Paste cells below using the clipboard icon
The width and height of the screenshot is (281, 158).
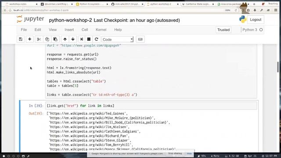point(55,39)
